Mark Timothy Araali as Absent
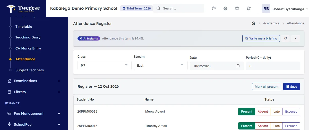 pos(263,126)
